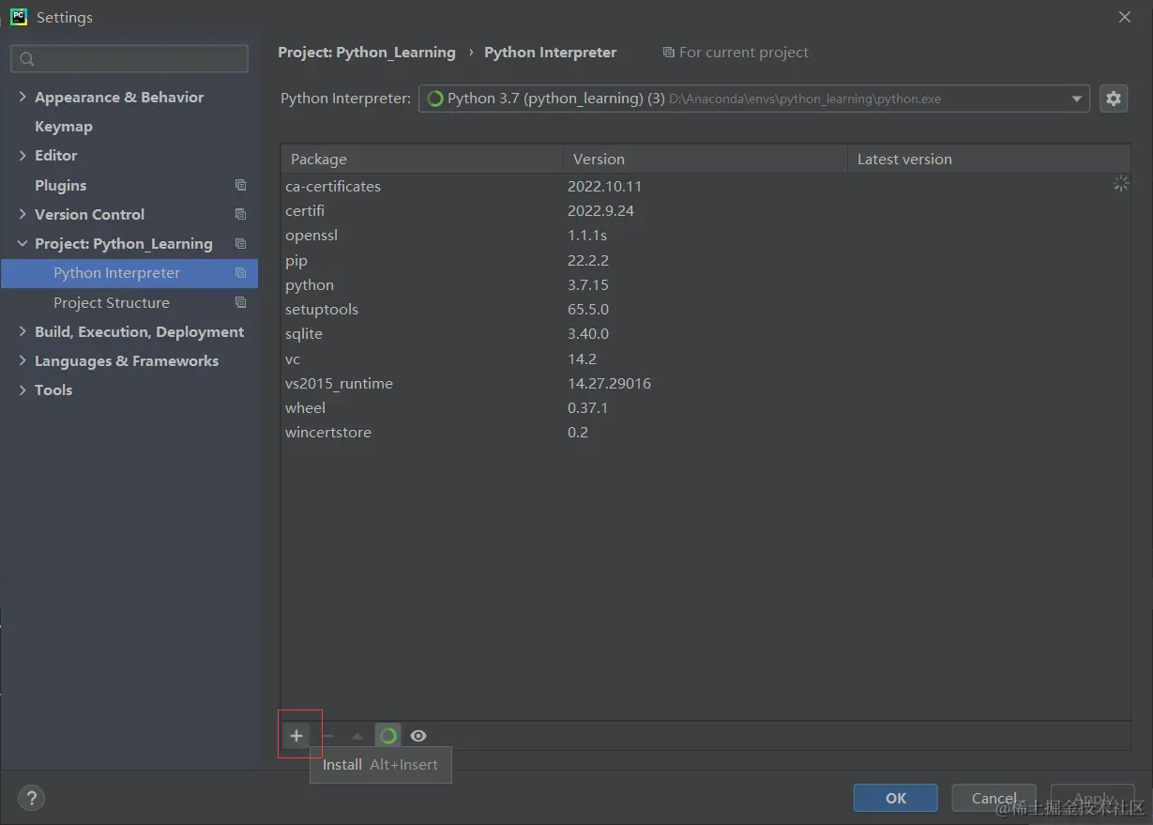Image resolution: width=1153 pixels, height=825 pixels.
Task: Select the pip package row
Action: [x=705, y=260]
